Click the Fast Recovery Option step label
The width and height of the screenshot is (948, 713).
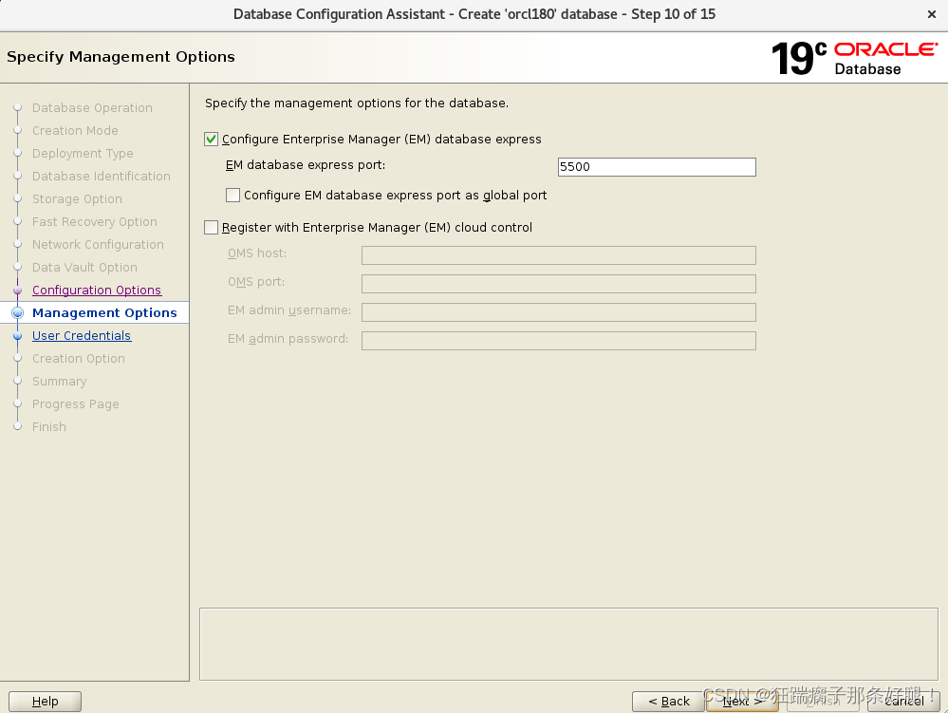tap(95, 222)
